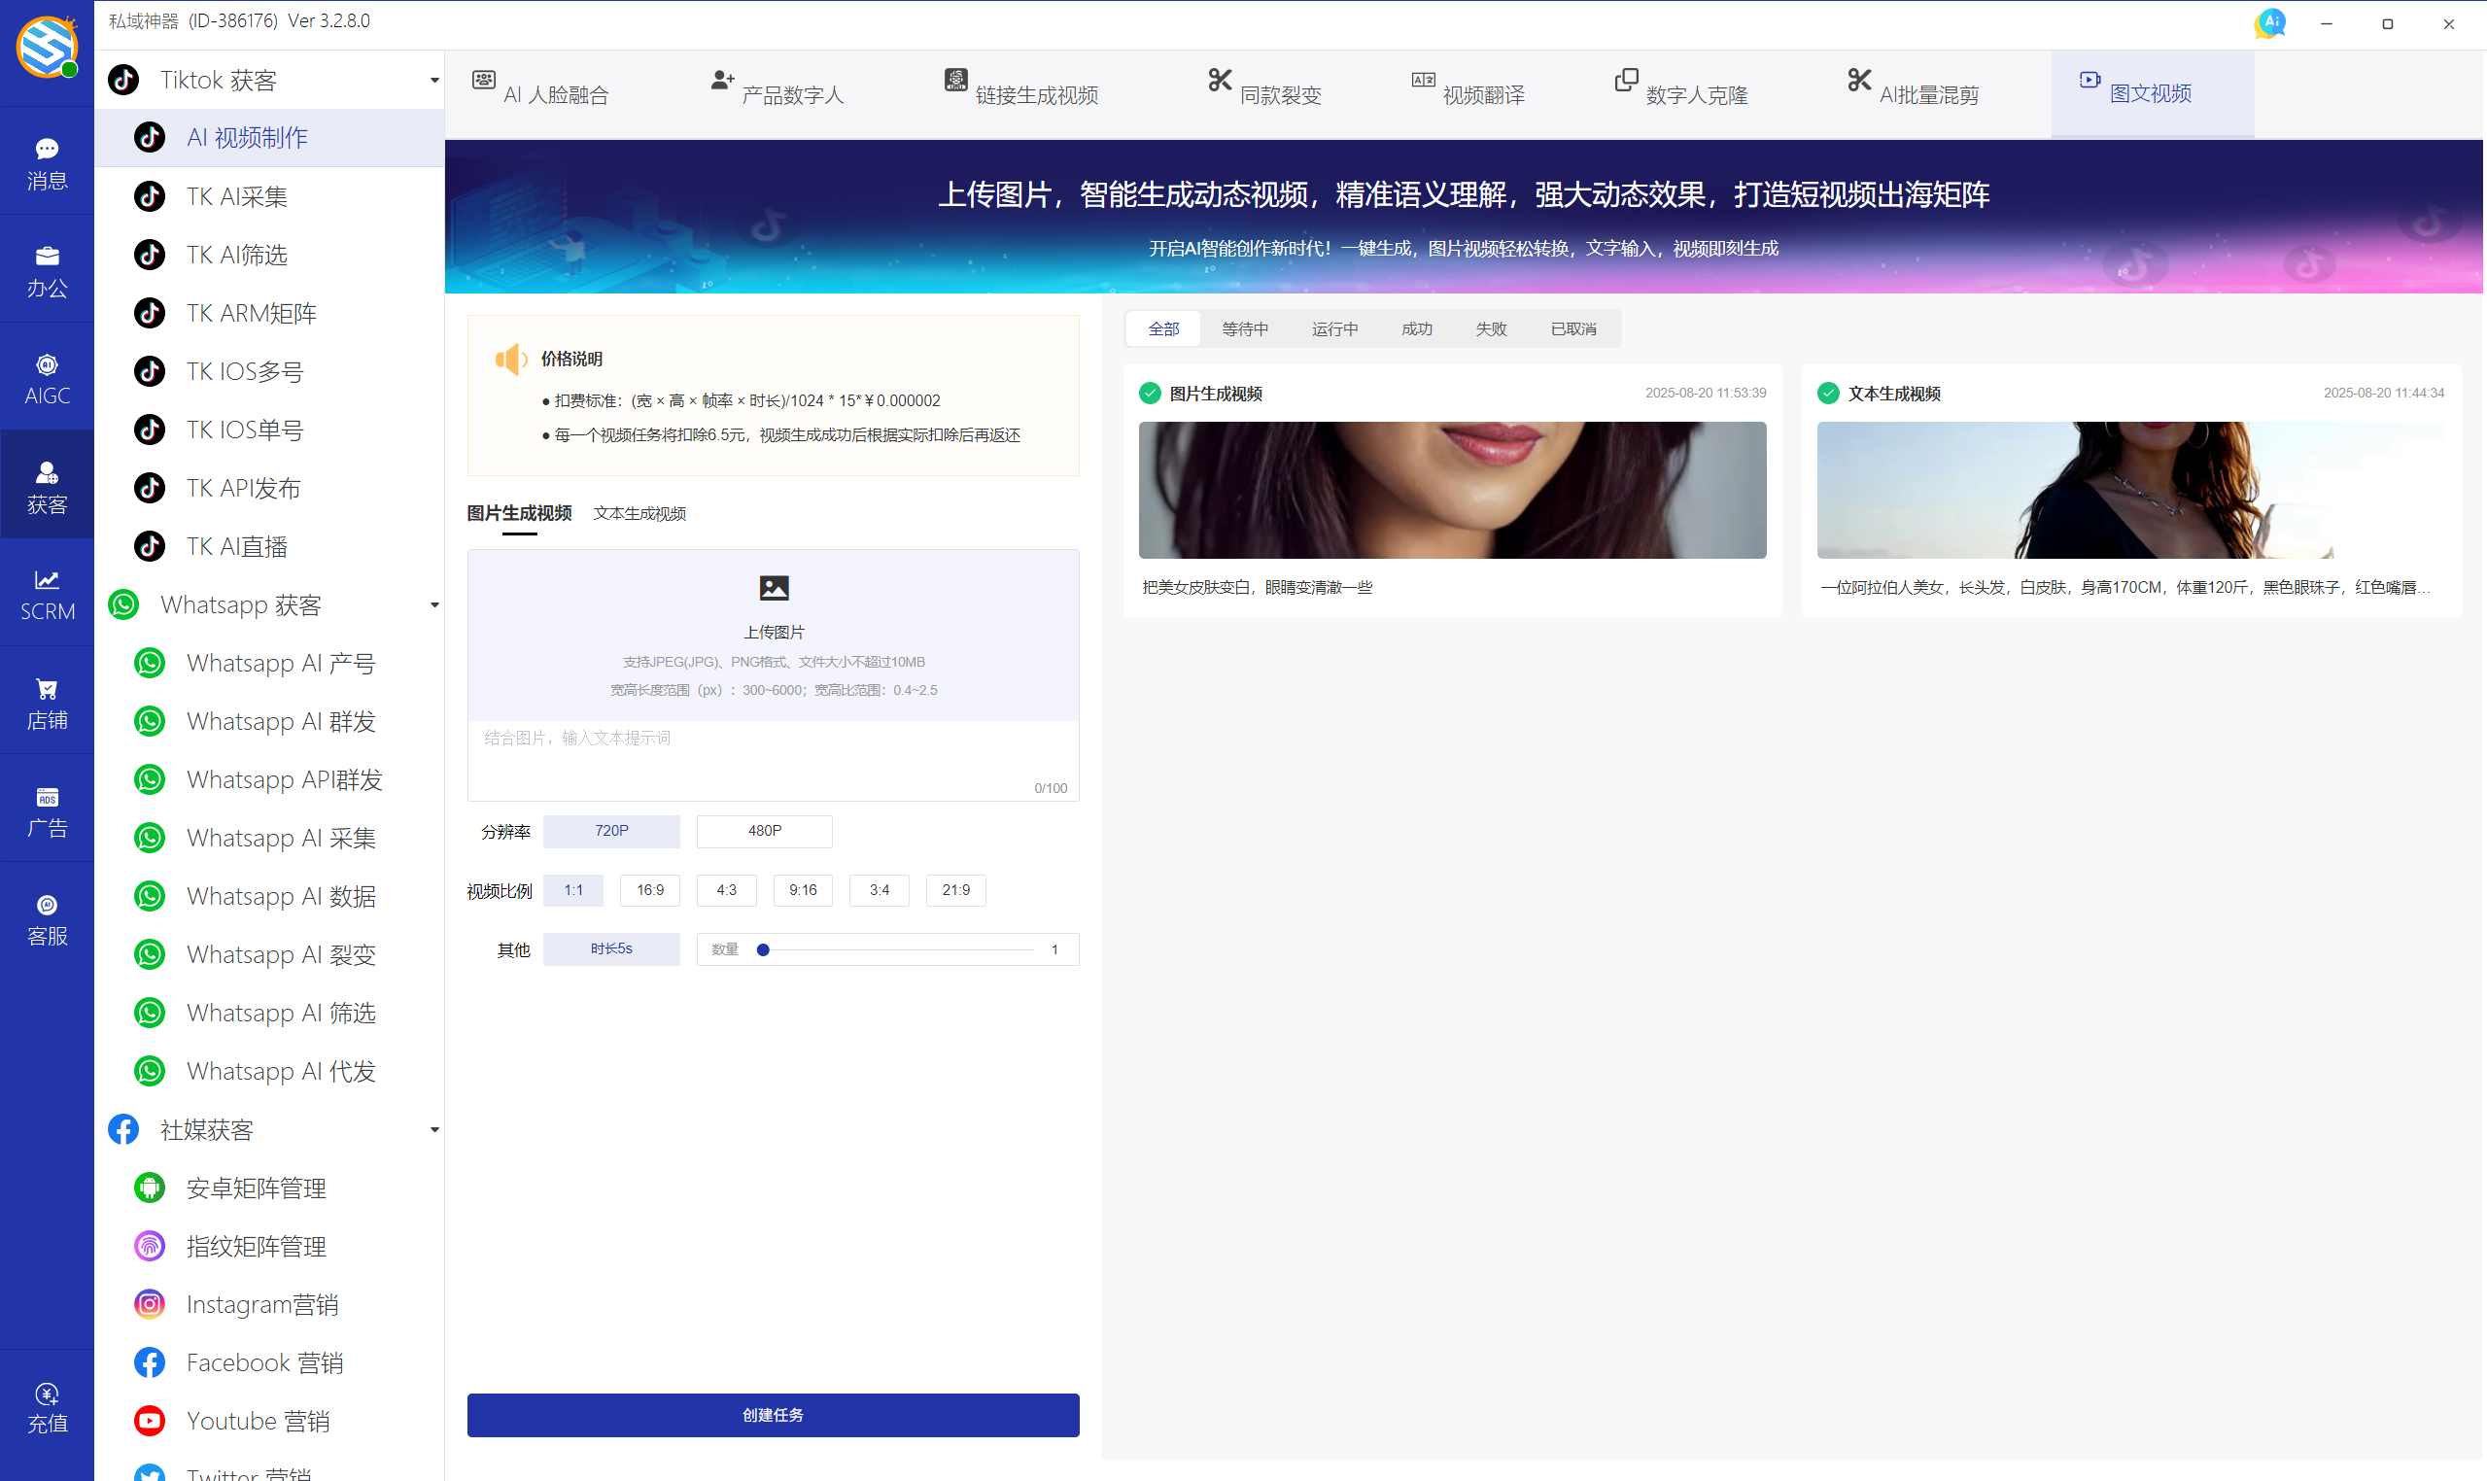Collapse the 社媒获客 section
Screen dimensions: 2487x1481
pyautogui.click(x=434, y=1130)
